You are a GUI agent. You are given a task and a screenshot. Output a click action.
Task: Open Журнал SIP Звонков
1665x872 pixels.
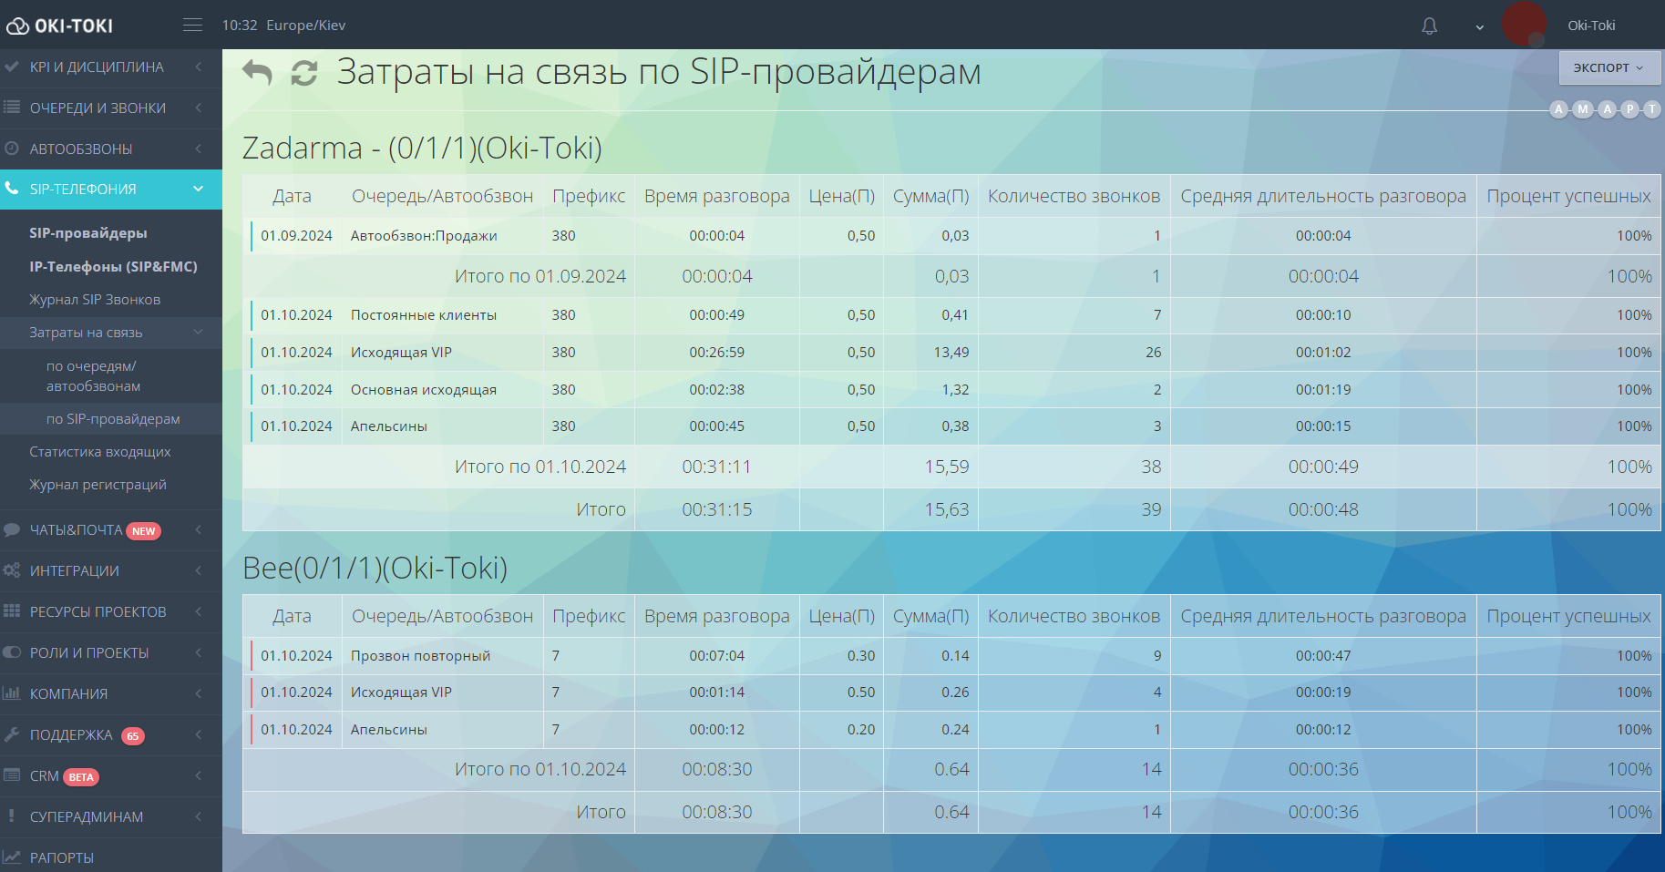click(95, 300)
